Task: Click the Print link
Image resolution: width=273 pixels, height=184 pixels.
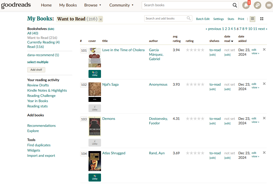Action: coord(241,19)
